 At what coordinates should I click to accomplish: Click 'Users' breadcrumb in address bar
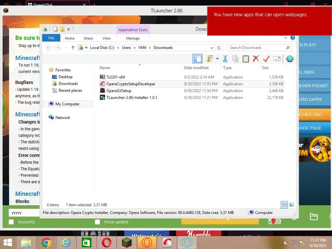point(126,48)
